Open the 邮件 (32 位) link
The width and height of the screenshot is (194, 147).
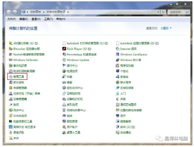(128, 127)
